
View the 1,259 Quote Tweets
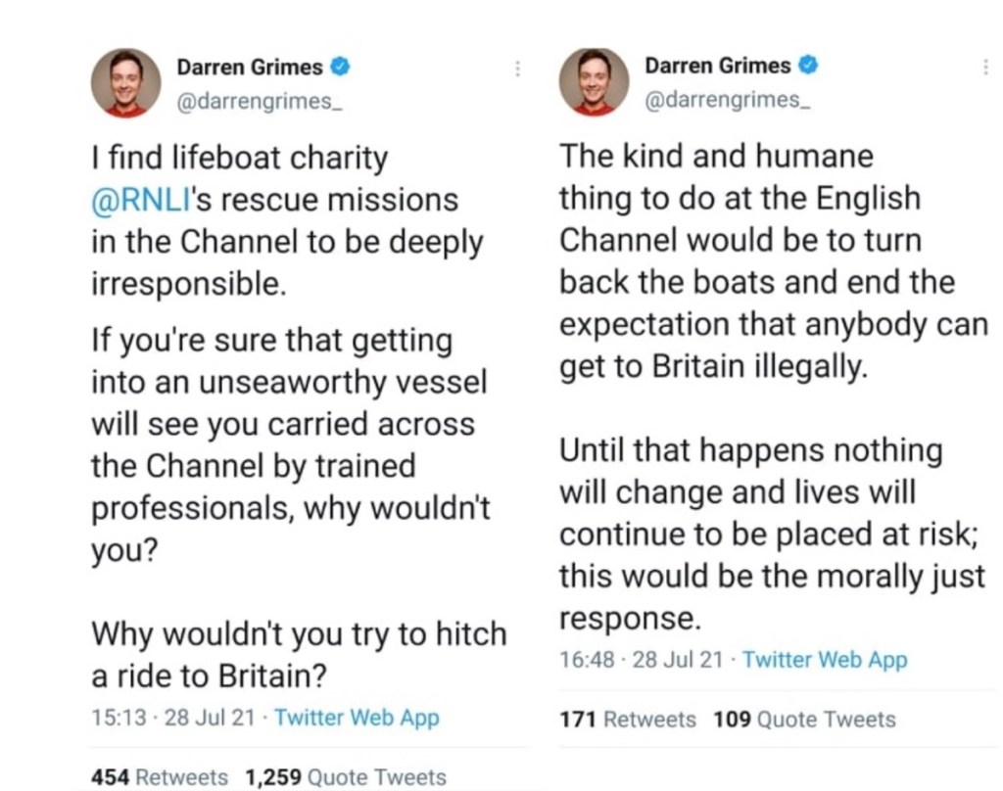[346, 777]
